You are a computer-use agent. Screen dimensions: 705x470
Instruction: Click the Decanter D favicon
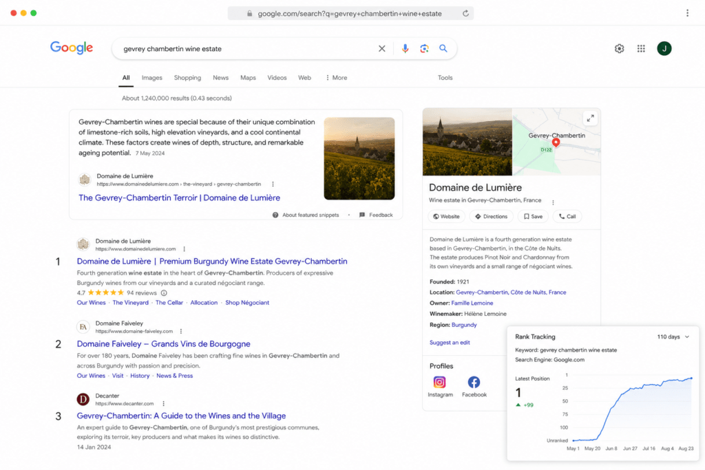tap(83, 399)
